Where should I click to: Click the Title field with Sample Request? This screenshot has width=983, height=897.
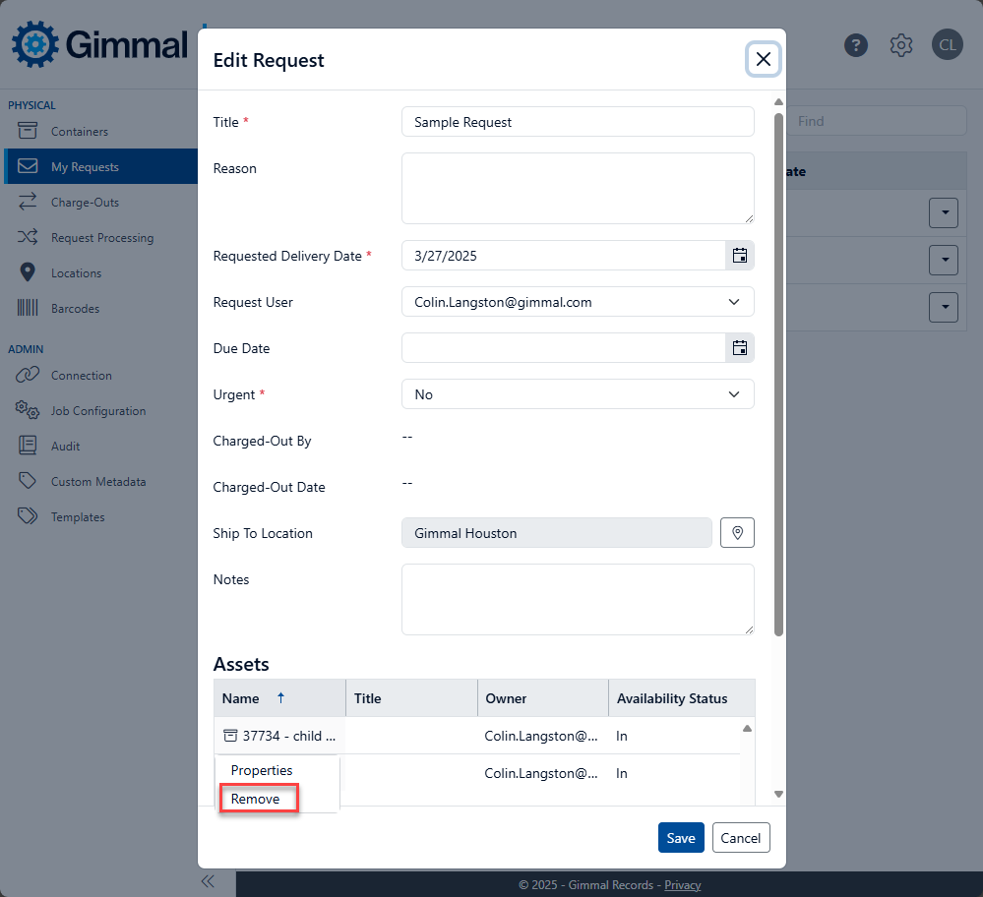pos(578,122)
